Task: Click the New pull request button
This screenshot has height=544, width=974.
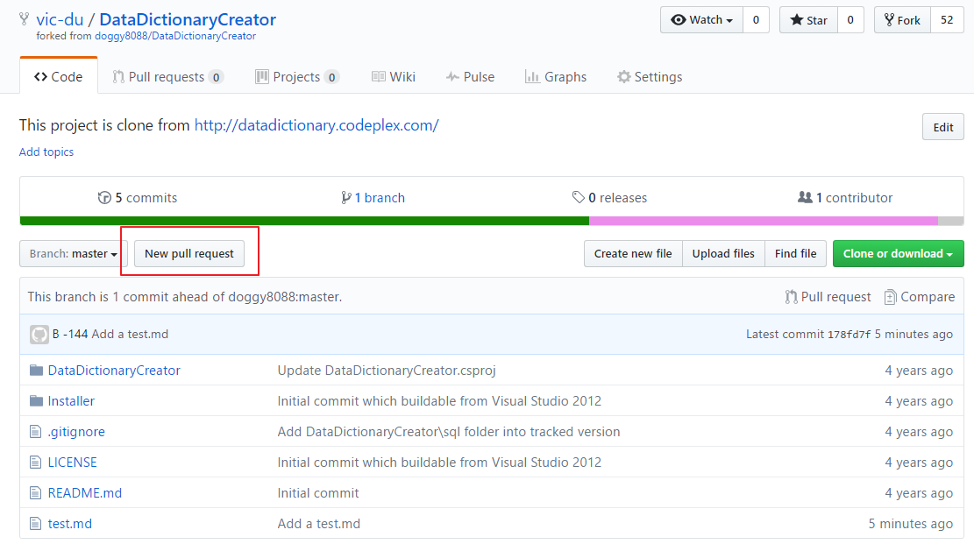Action: [x=189, y=253]
